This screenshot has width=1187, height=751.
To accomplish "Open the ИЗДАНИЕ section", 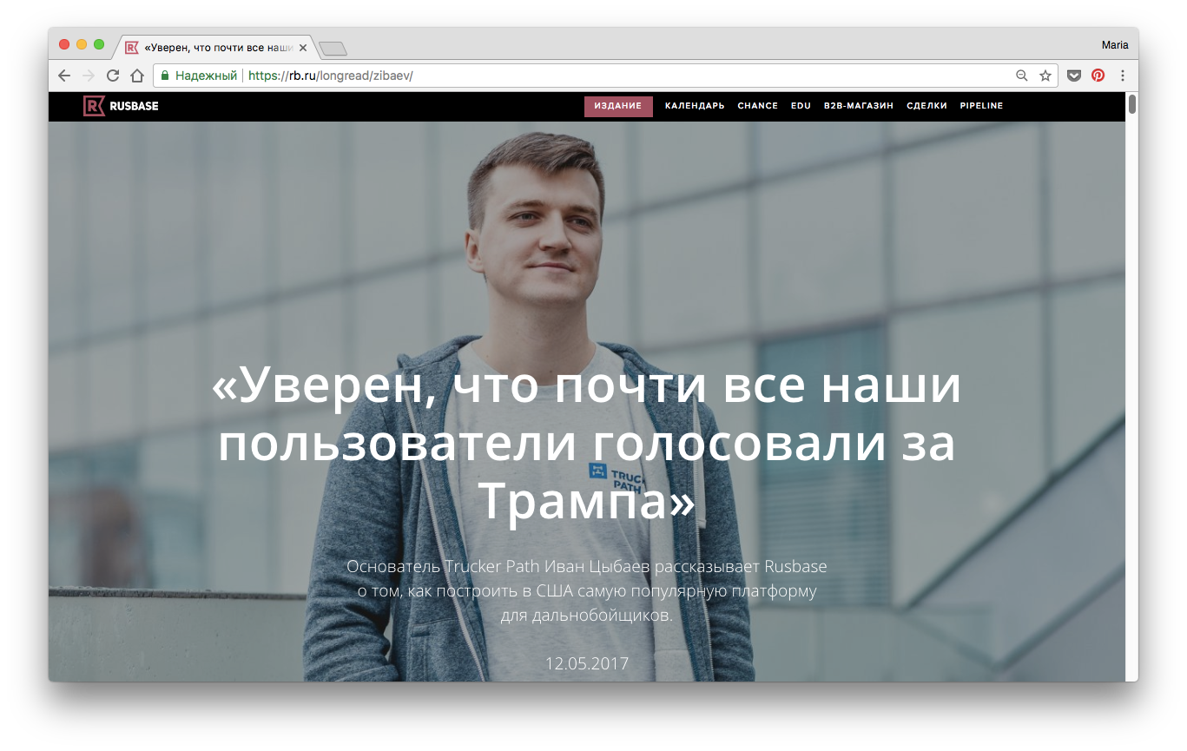I will click(x=618, y=106).
